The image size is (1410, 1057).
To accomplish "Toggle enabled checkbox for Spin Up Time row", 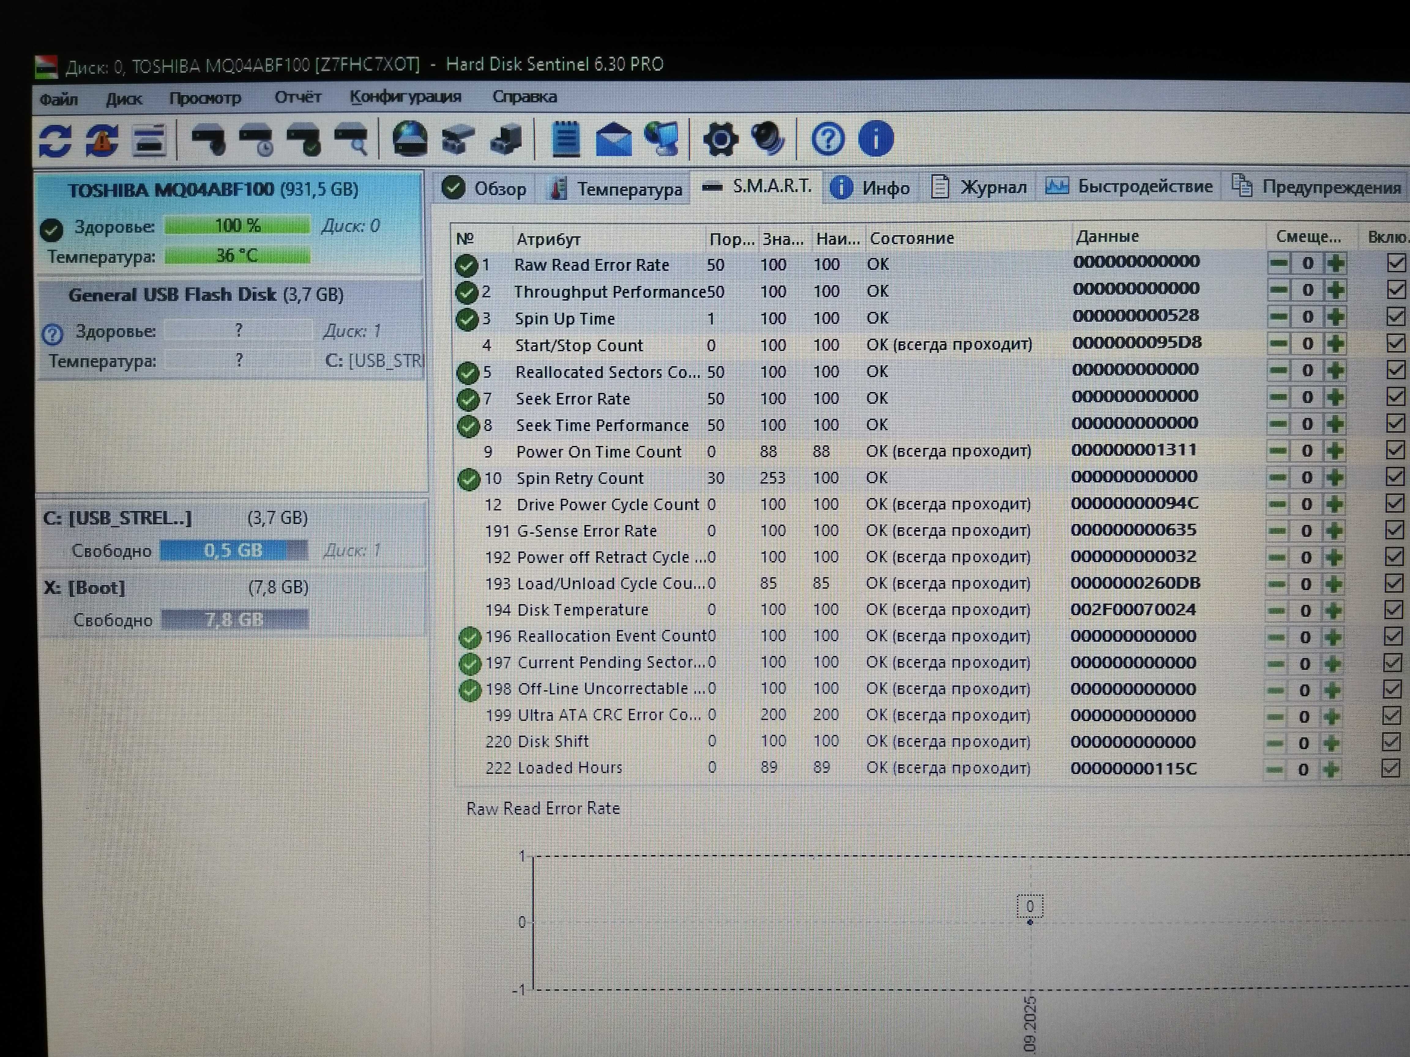I will coord(1396,316).
